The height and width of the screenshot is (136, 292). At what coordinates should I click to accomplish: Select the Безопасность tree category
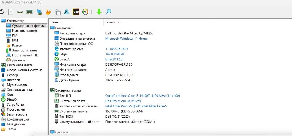(17, 114)
